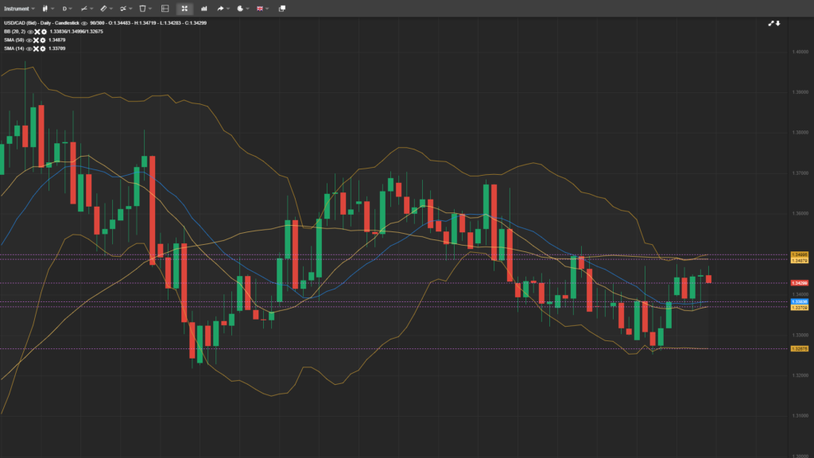814x458 pixels.
Task: Toggle the fullscreen crosshair grid button
Action: pos(184,8)
